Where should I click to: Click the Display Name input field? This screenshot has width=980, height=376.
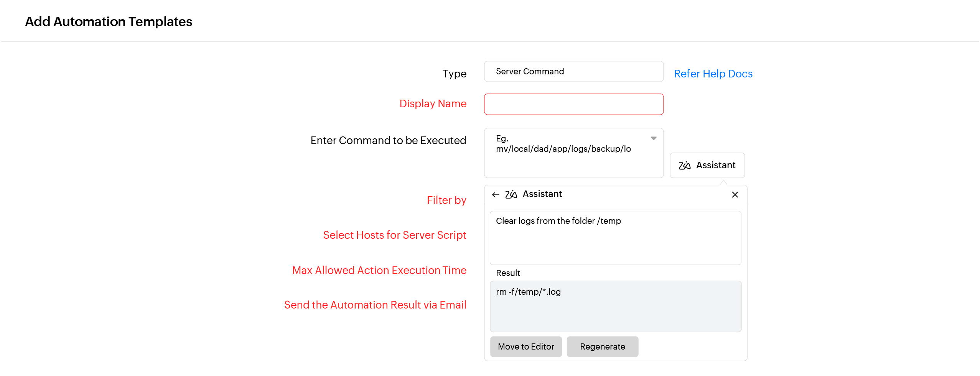[573, 104]
